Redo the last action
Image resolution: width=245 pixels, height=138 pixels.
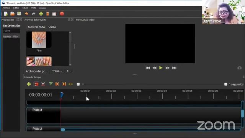coord(33,14)
